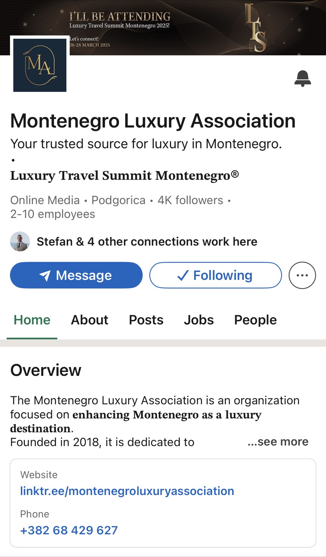Tap the 4K followers text

[x=190, y=200]
